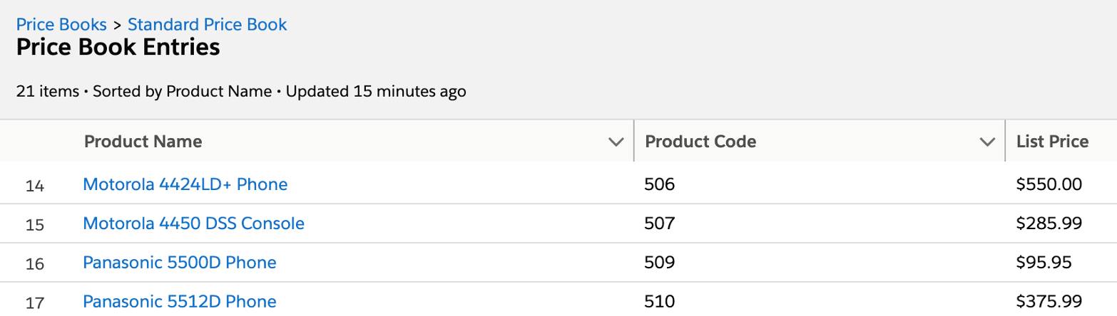Click the List Price column header
Viewport: 1117px width, 316px height.
(1052, 142)
